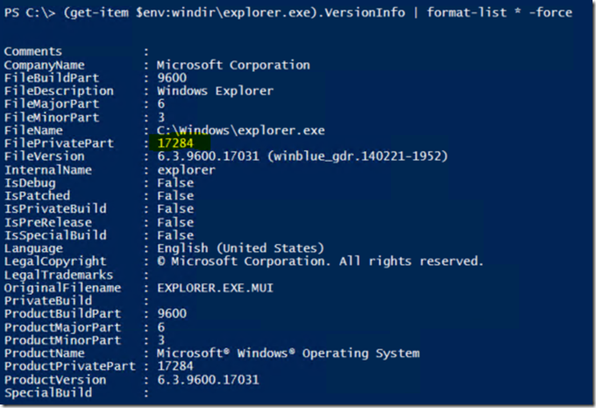596x408 pixels.
Task: Click the InternalName value explorer
Action: [x=186, y=169]
